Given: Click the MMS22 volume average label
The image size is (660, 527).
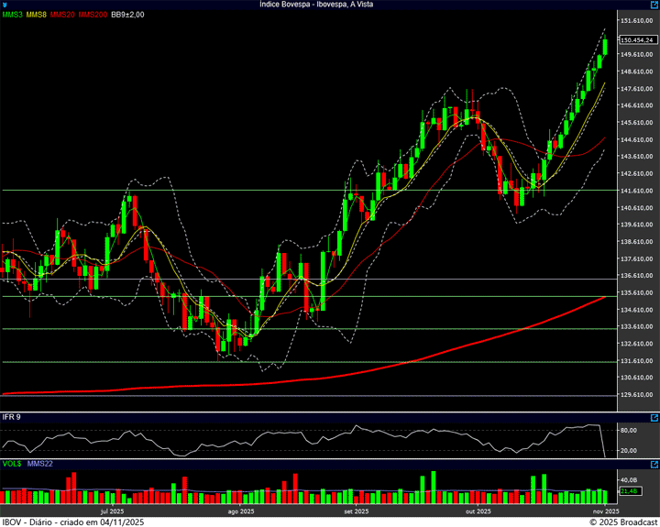Looking at the screenshot, I should (x=40, y=464).
